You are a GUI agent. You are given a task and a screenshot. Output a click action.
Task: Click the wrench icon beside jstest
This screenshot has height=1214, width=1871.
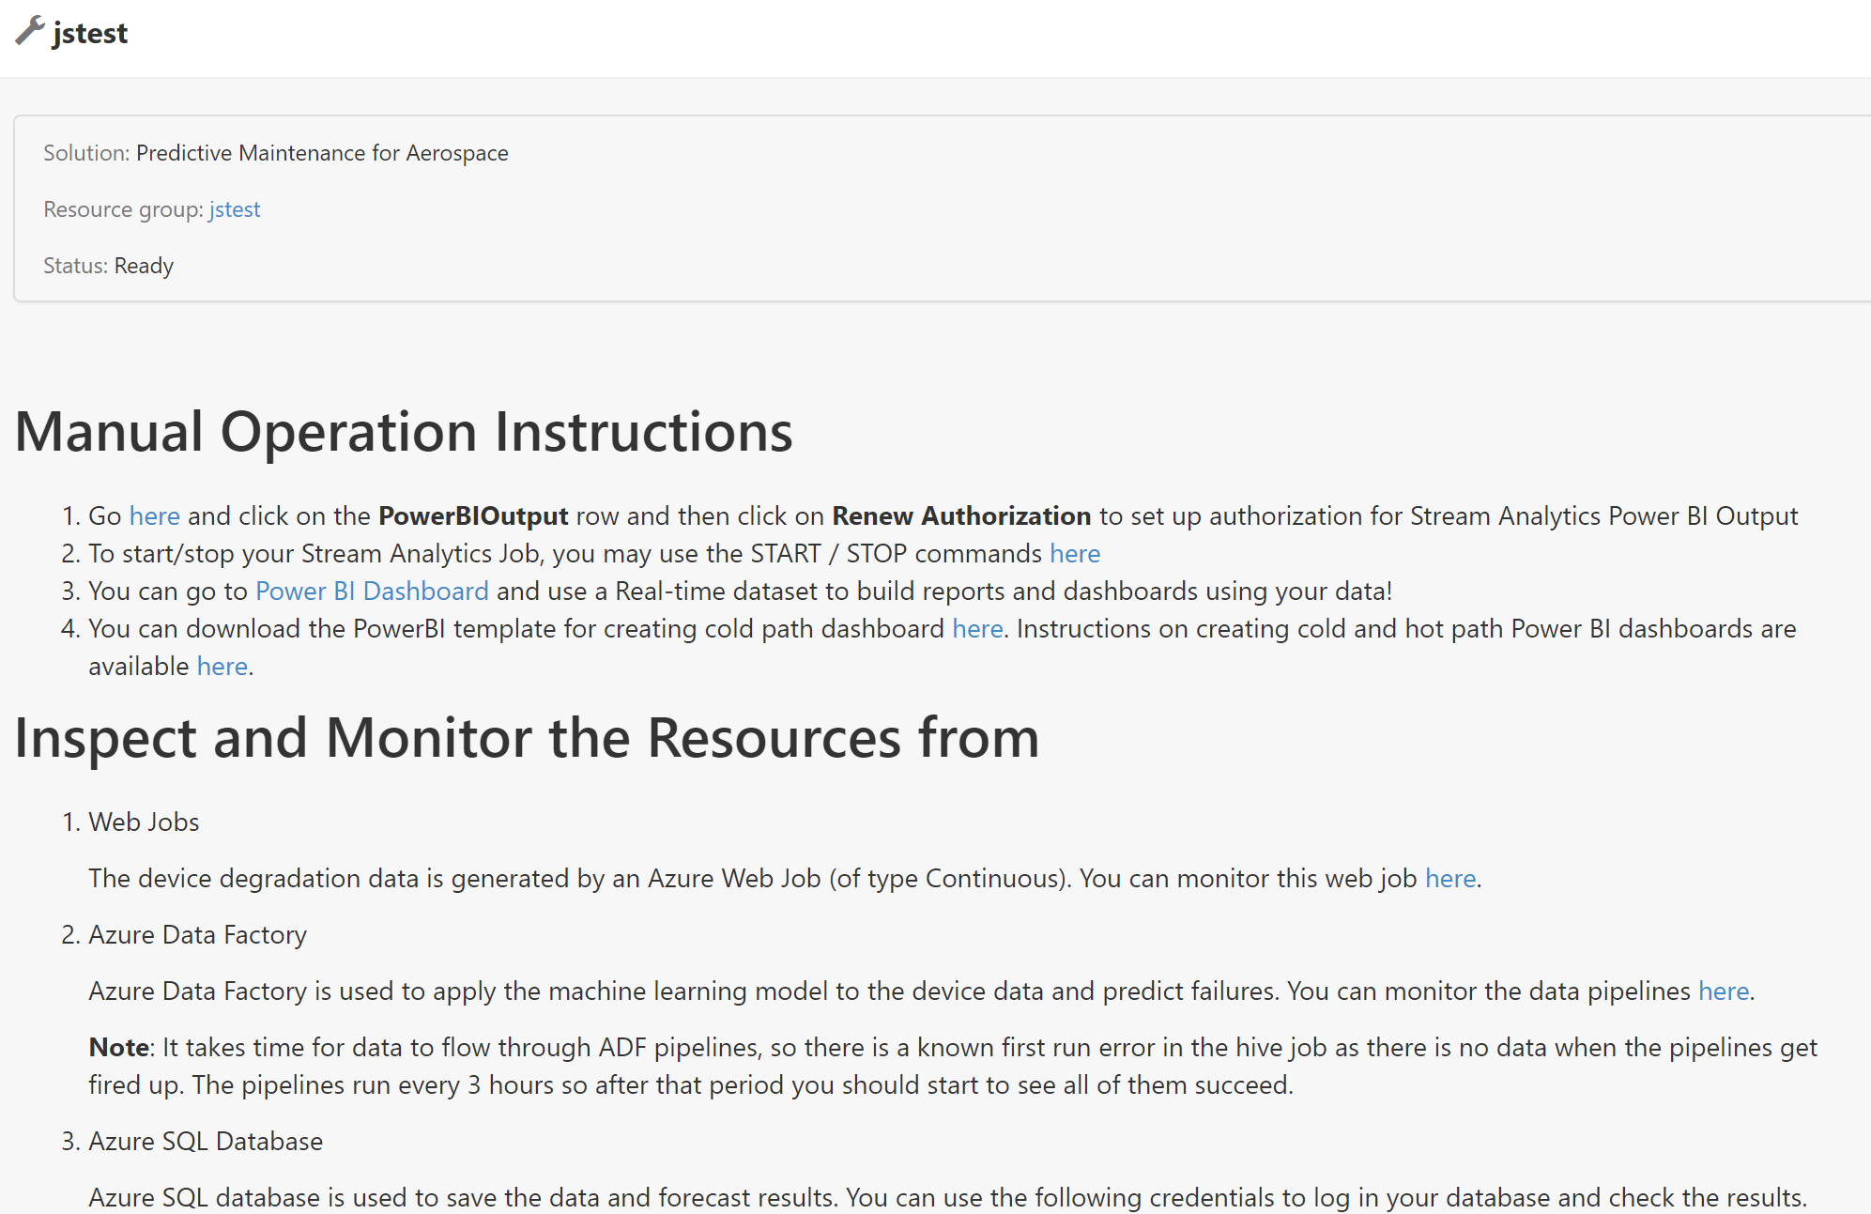pos(29,31)
